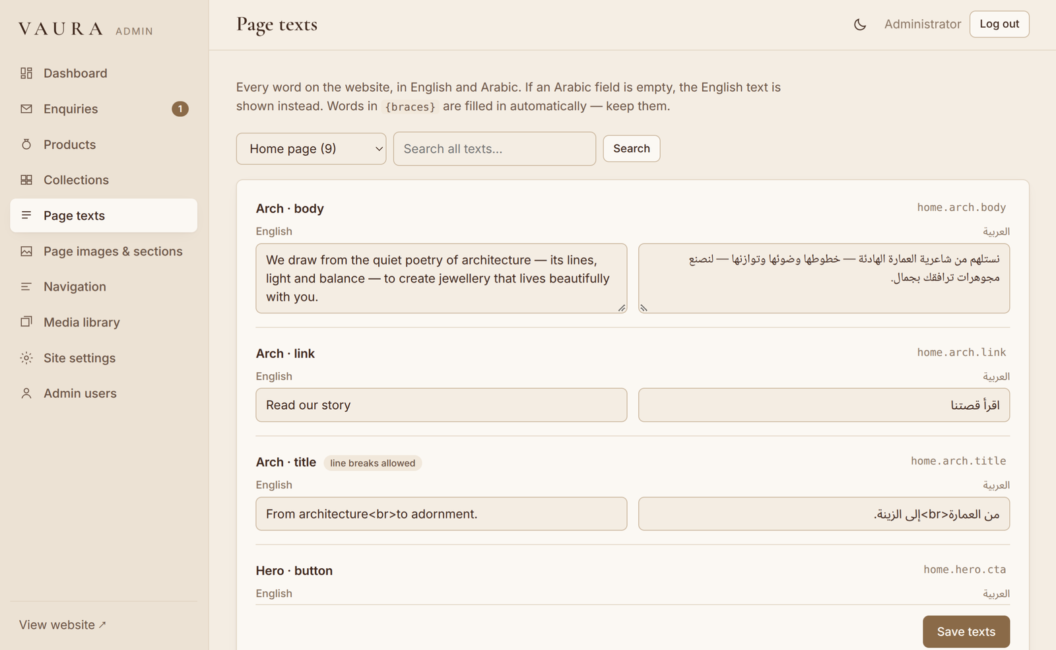
Task: Open the Collections grid icon
Action: (26, 179)
